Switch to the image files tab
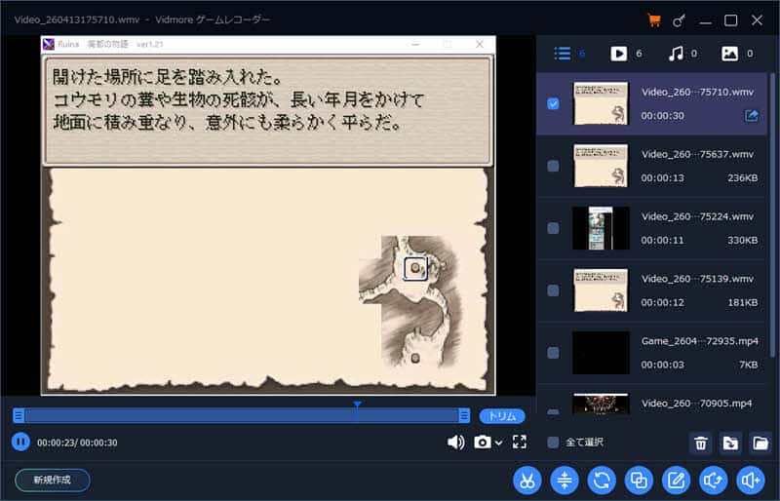Image resolution: width=780 pixels, height=501 pixels. 729,54
